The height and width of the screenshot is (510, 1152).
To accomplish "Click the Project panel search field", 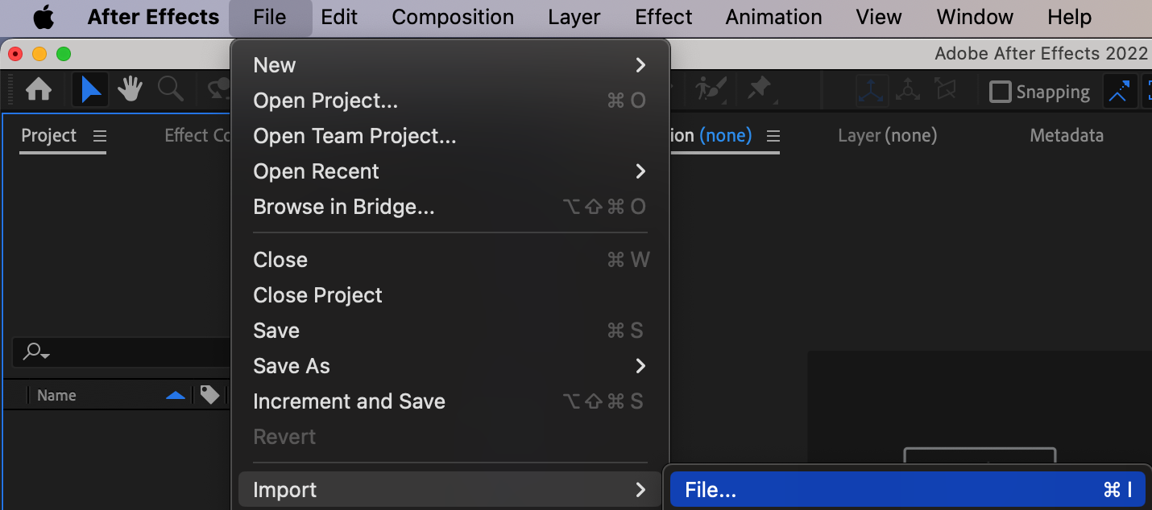I will [121, 352].
